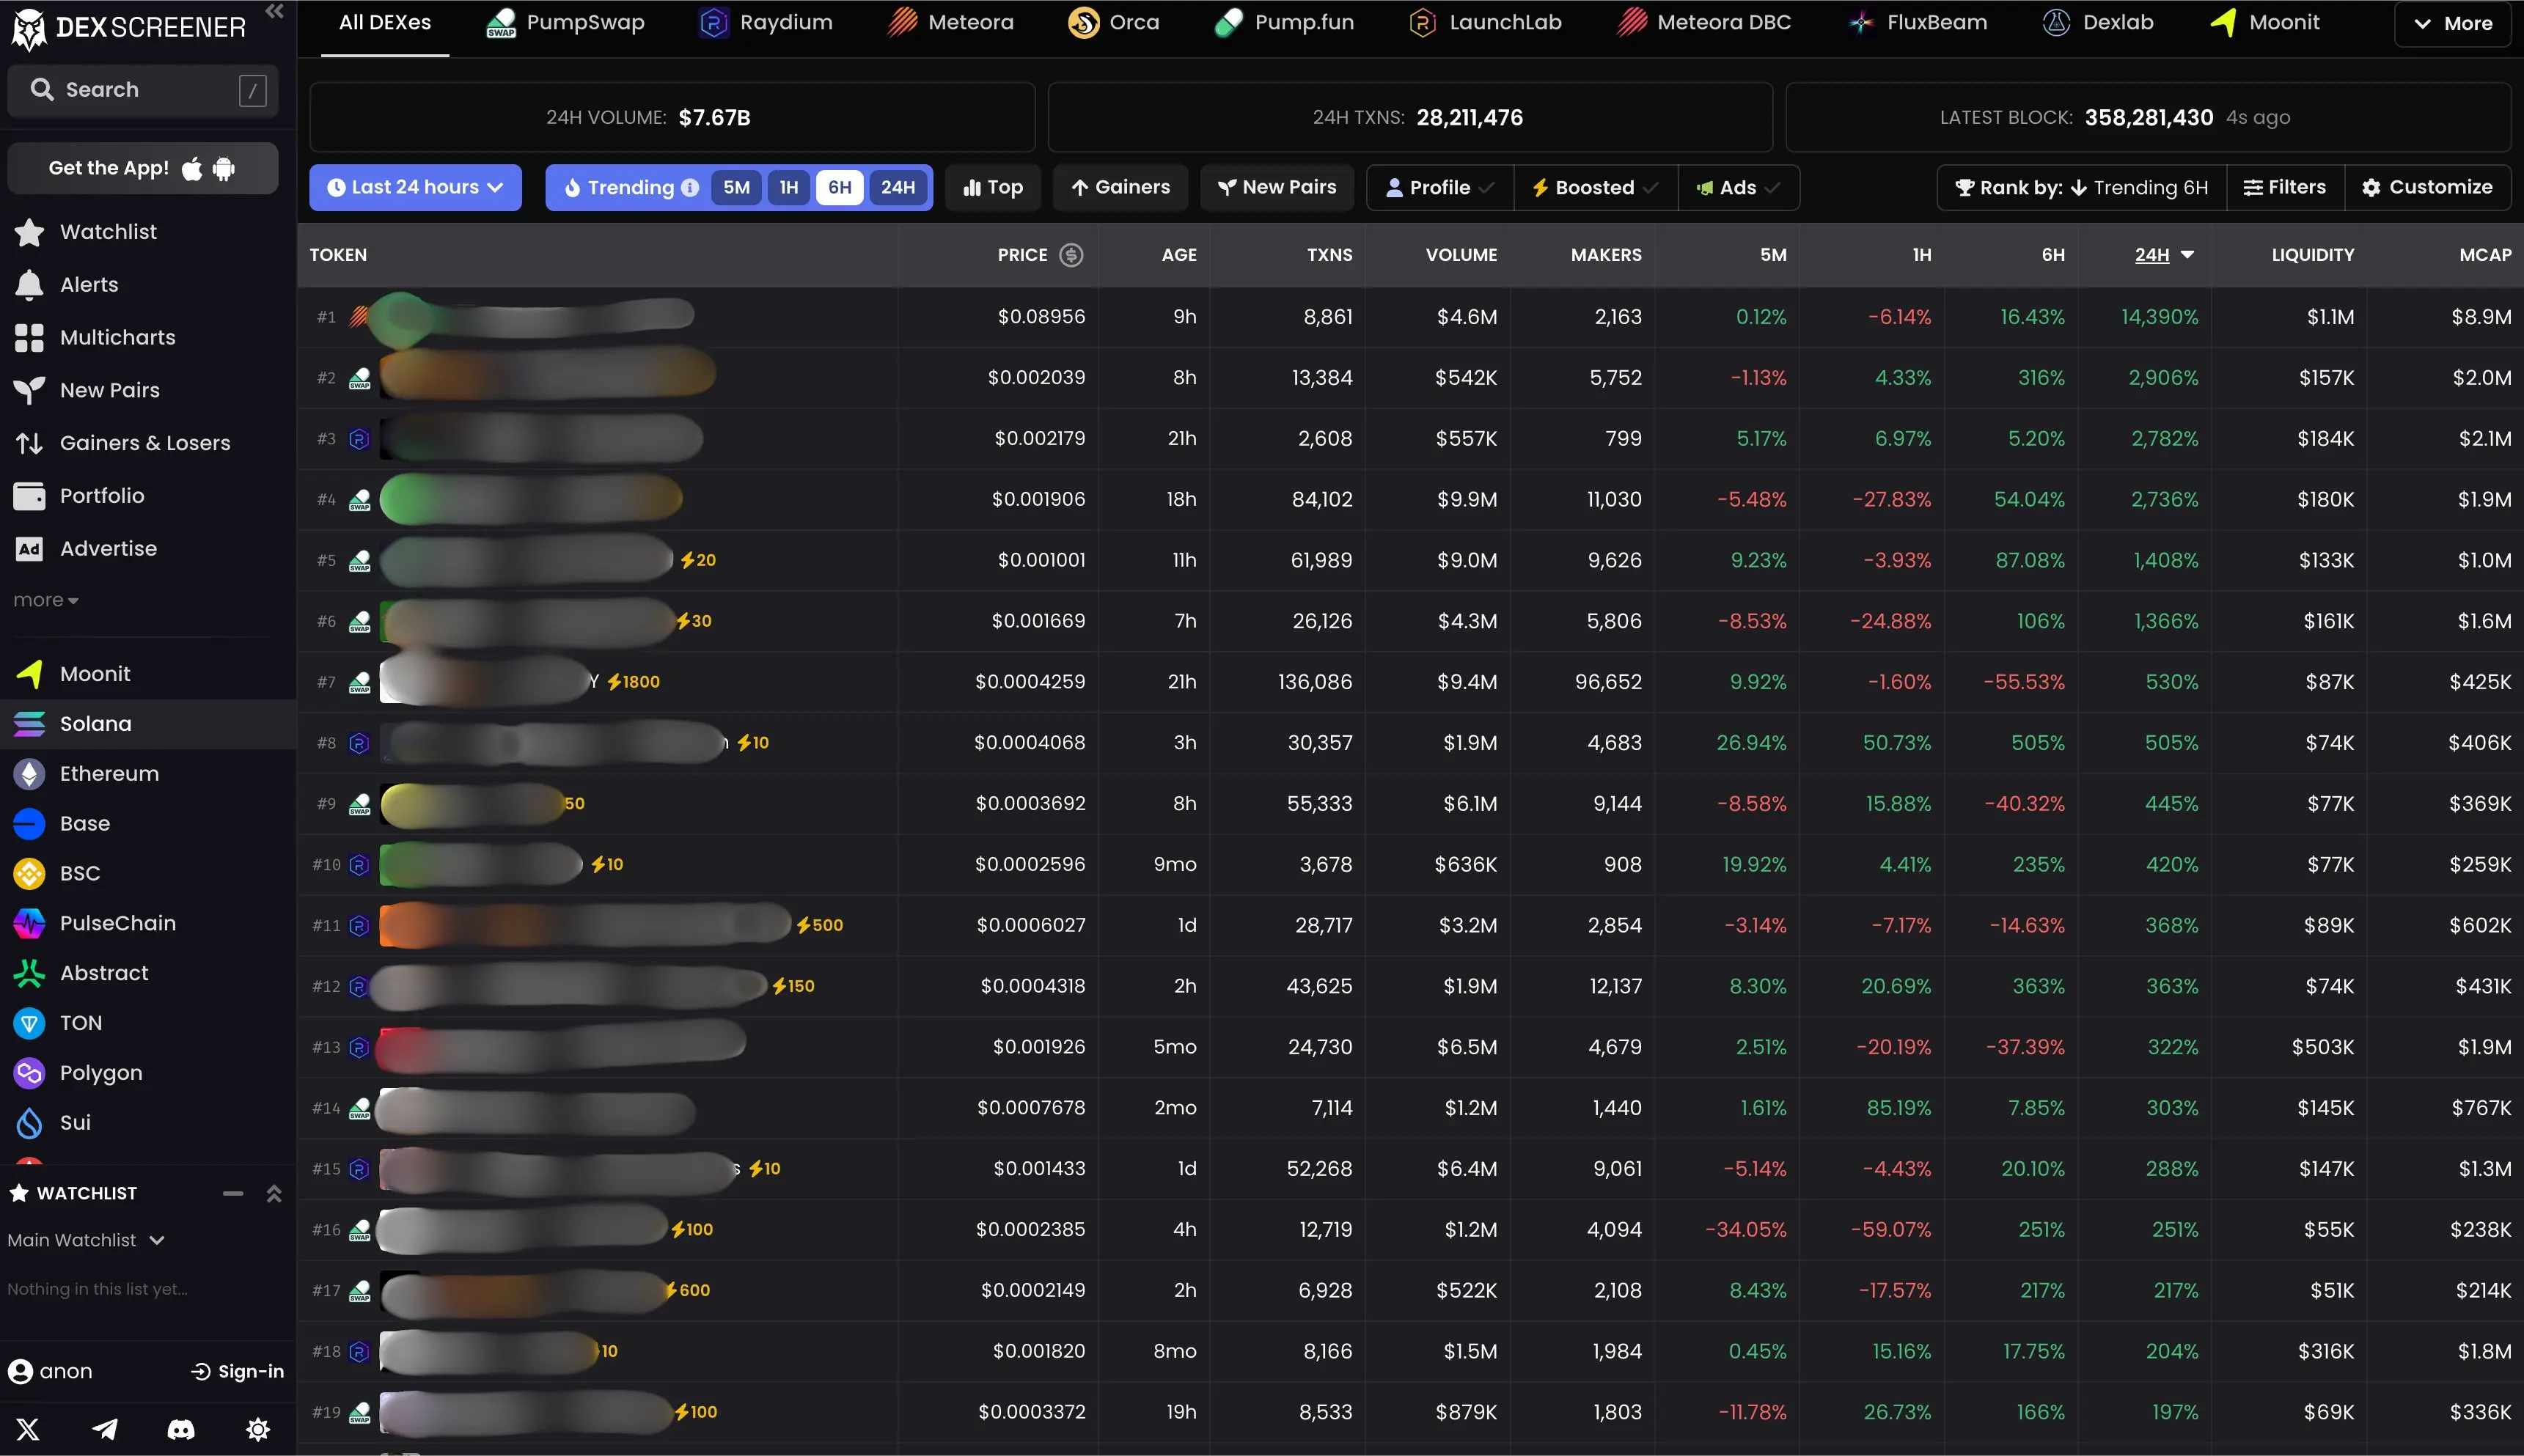Select the 5M trending interval
2524x1456 pixels.
pyautogui.click(x=737, y=188)
